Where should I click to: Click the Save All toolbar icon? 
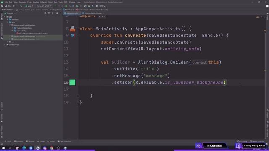(5, 6)
